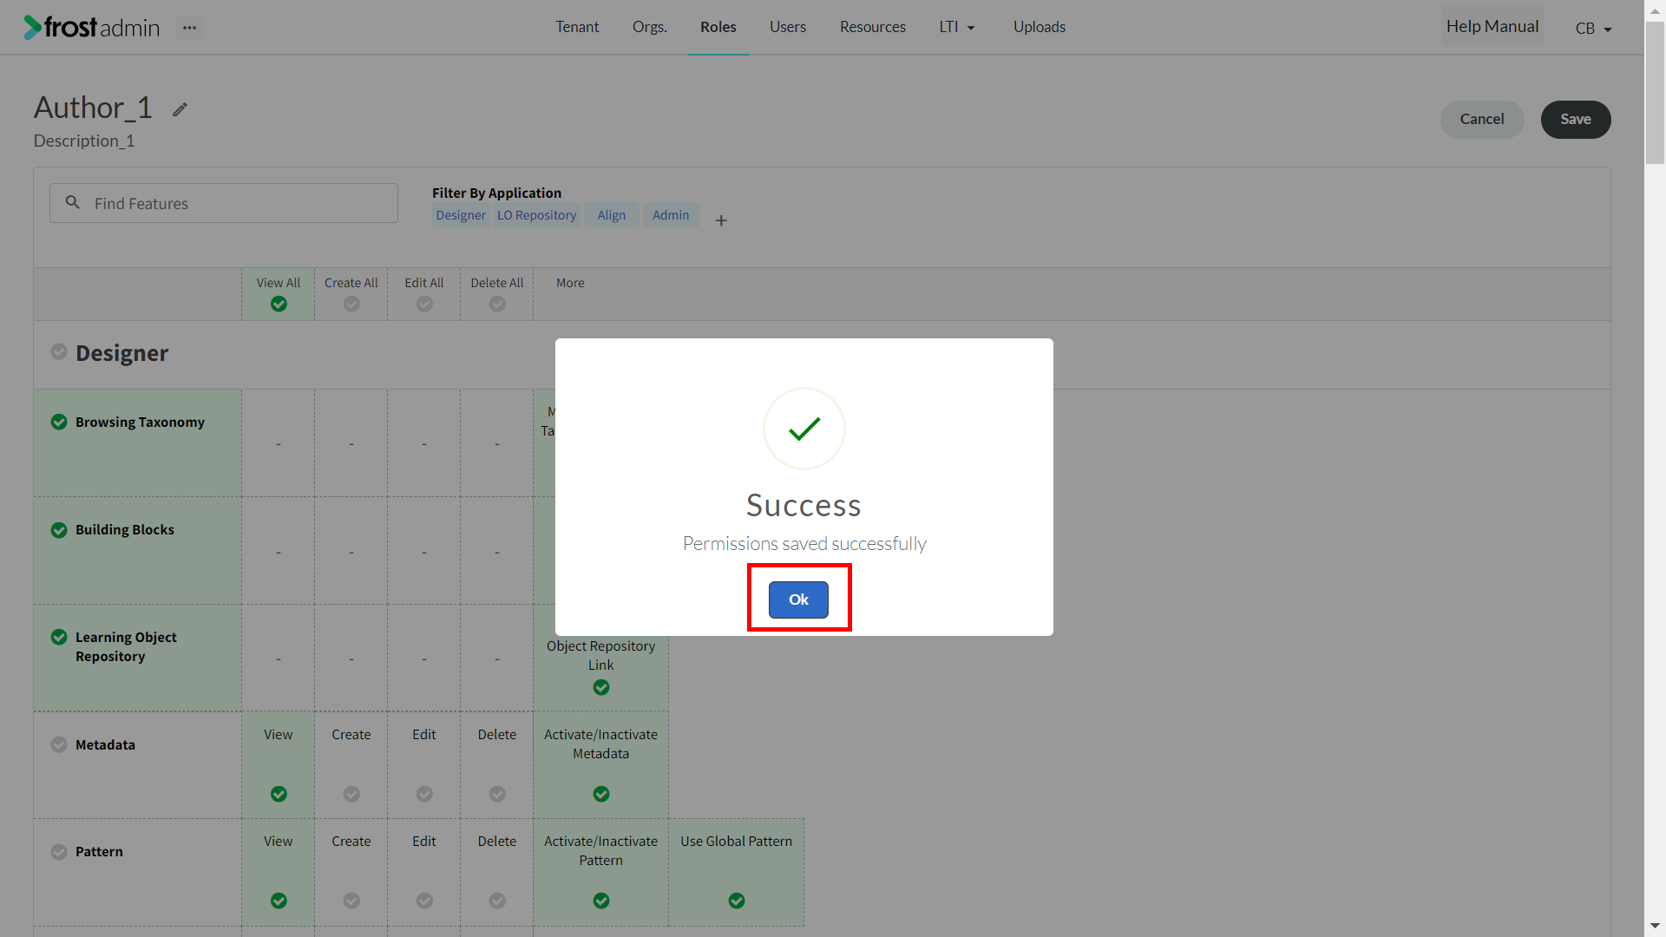This screenshot has width=1666, height=937.
Task: Toggle Learning Object Repository feature checkmark
Action: pyautogui.click(x=59, y=637)
